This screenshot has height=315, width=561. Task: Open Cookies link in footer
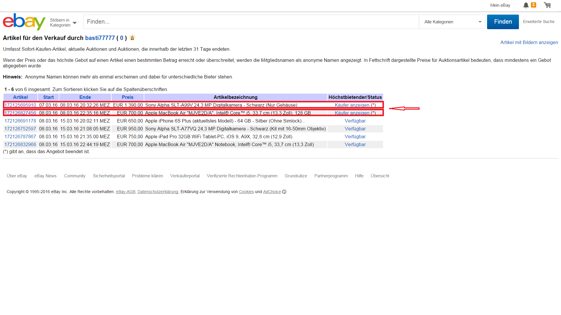246,192
